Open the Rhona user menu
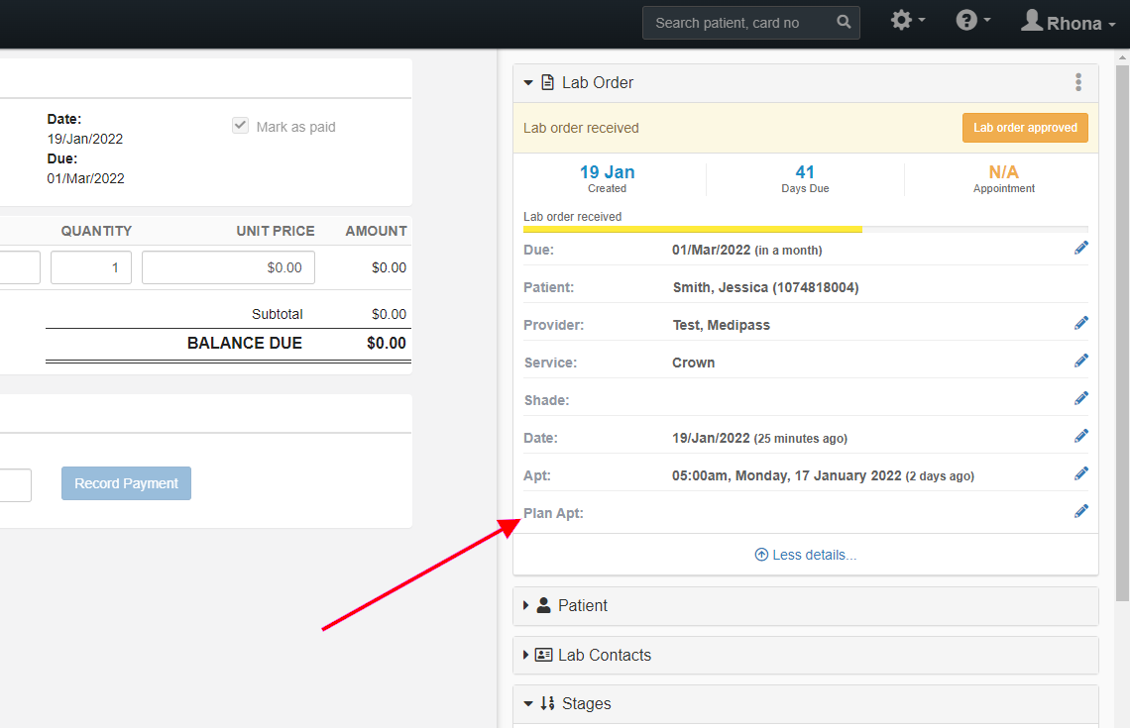The width and height of the screenshot is (1130, 728). (x=1068, y=23)
